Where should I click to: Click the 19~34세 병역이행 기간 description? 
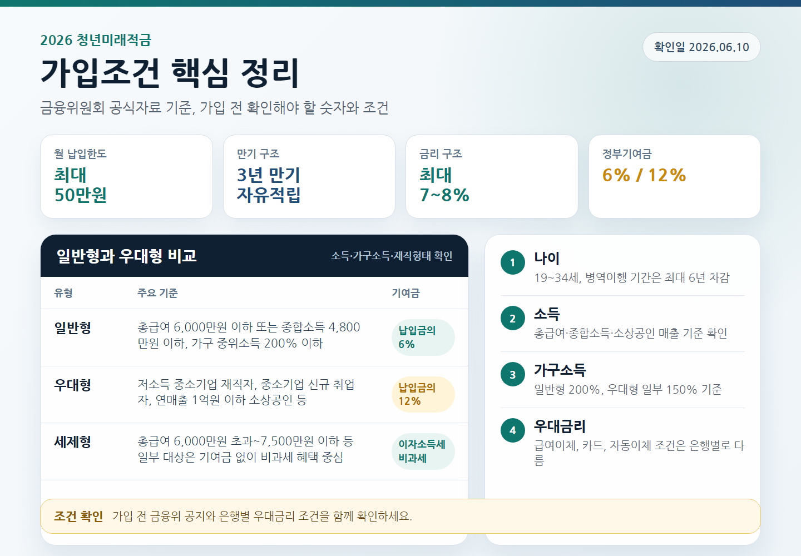coord(632,278)
